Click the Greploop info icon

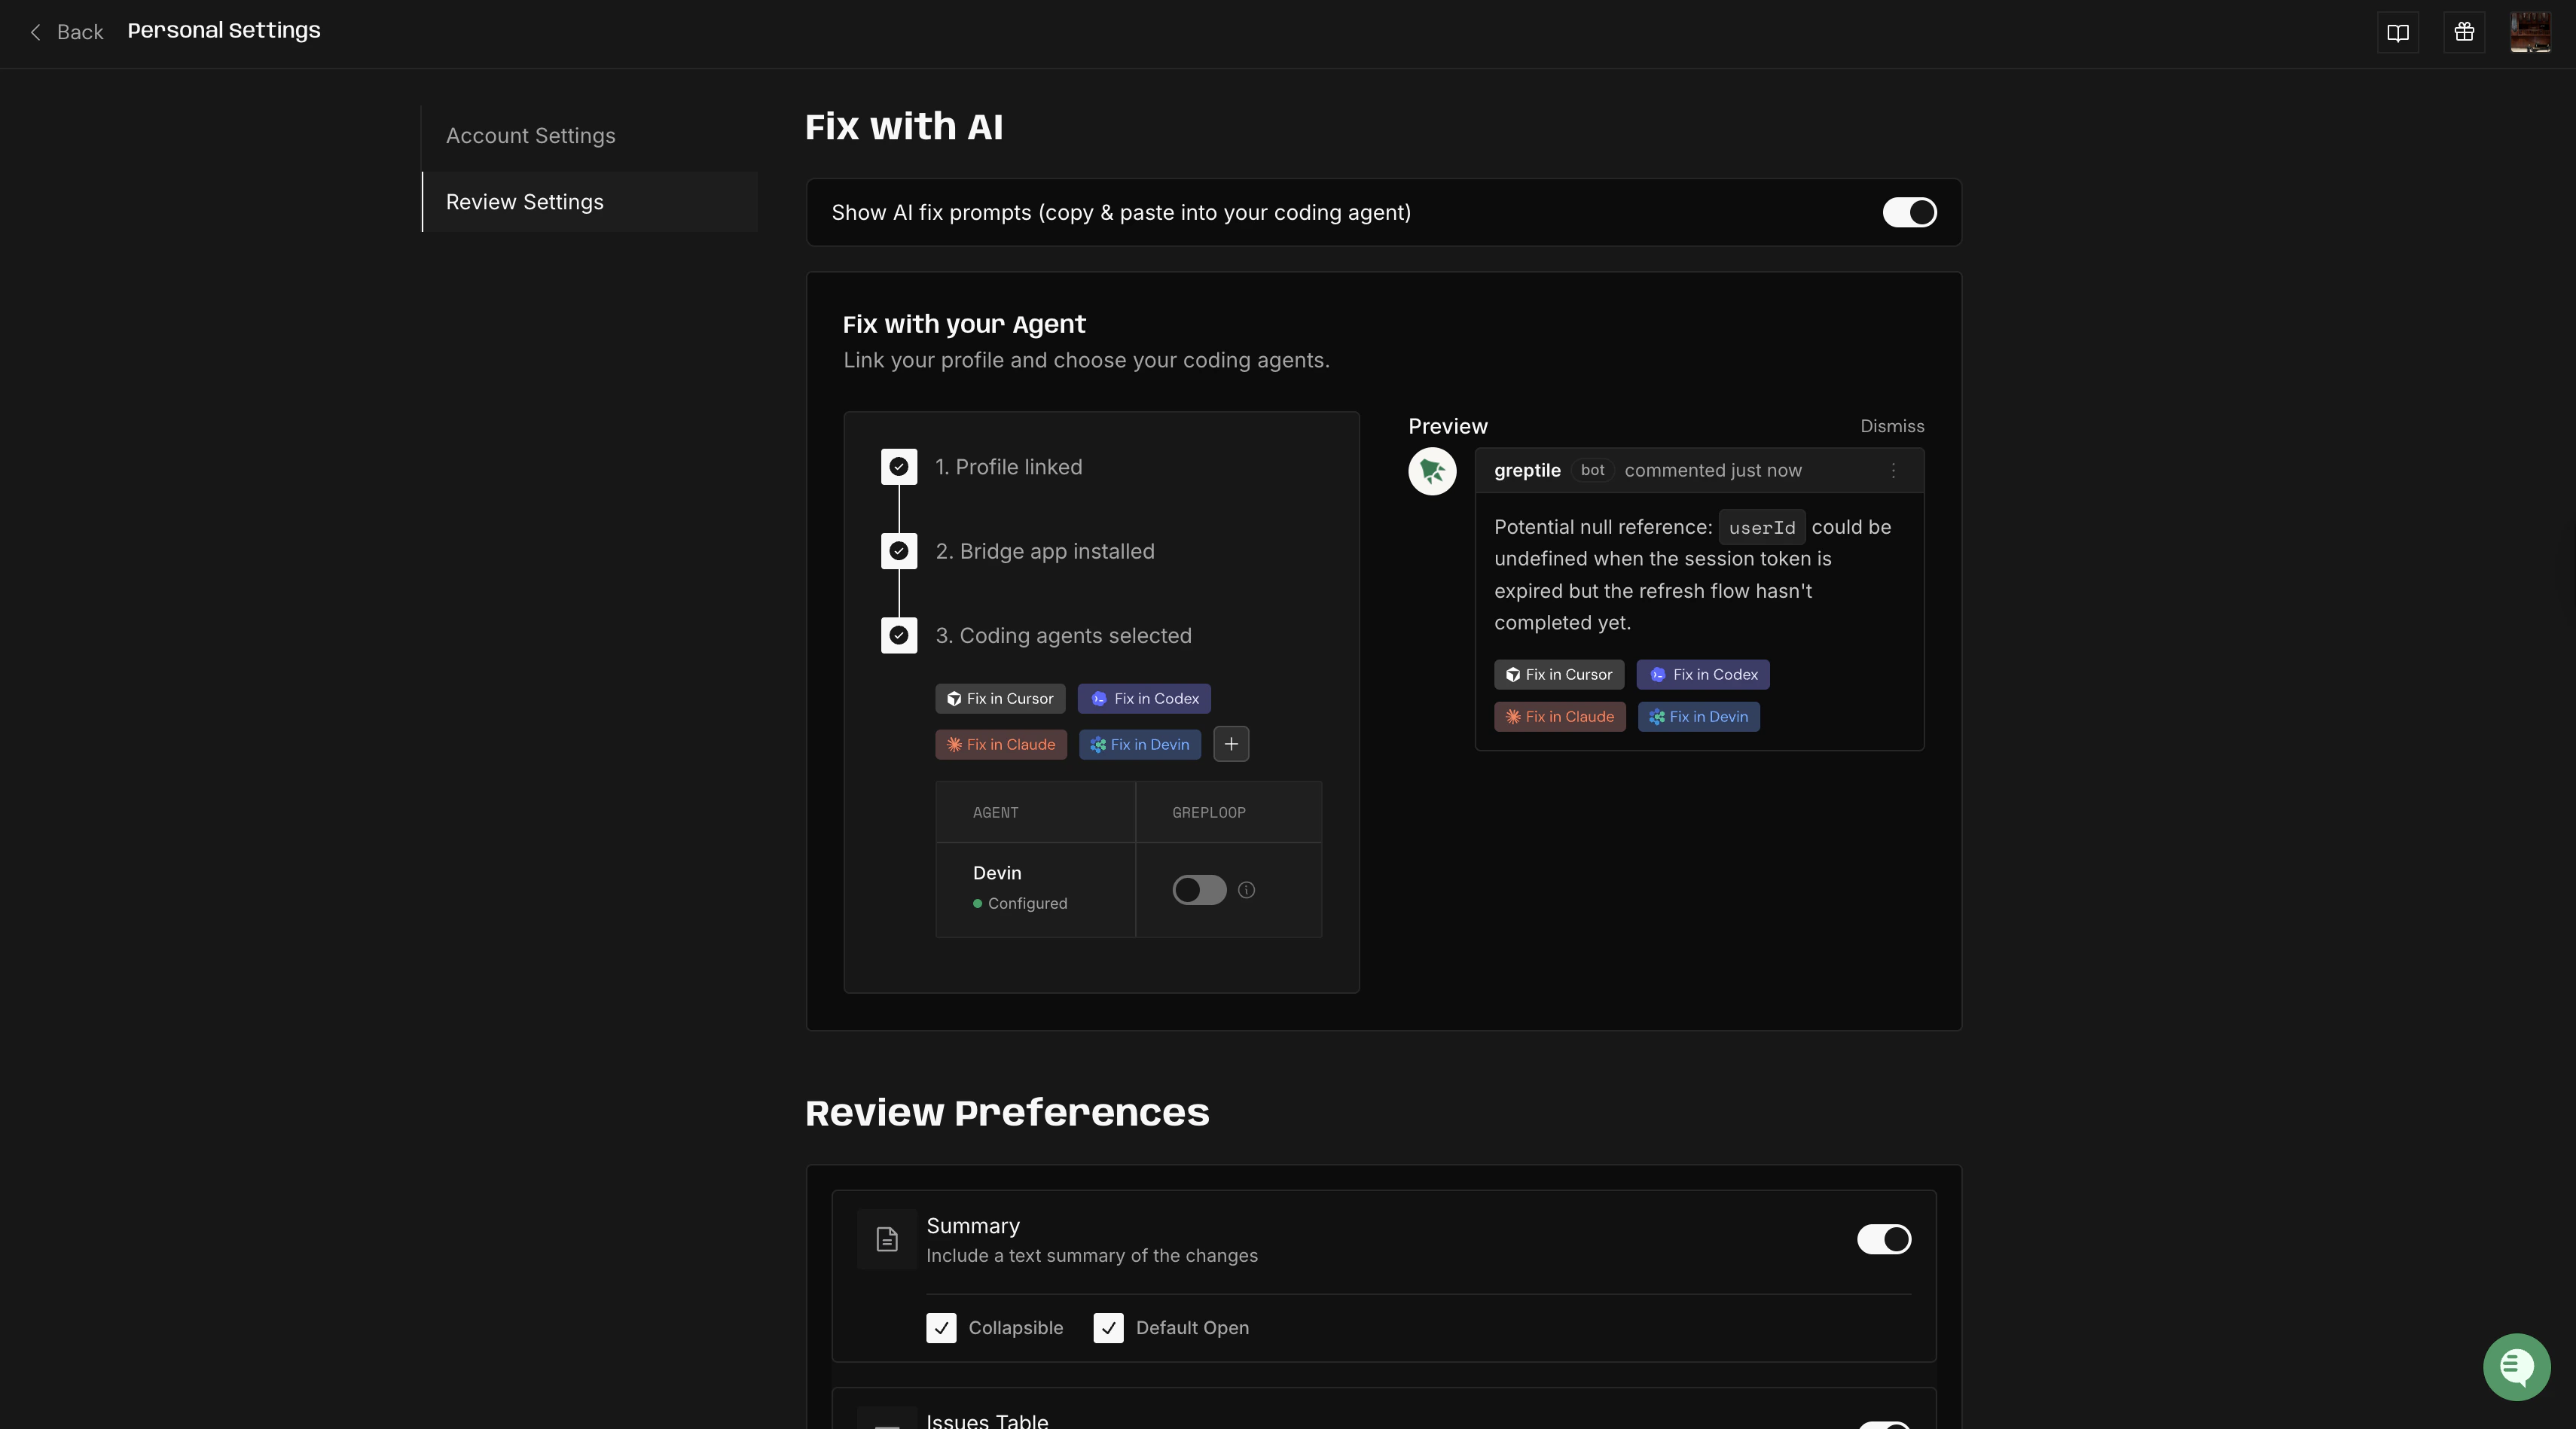1246,889
